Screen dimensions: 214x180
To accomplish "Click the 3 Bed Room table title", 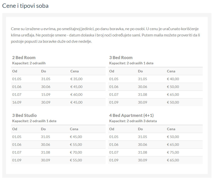I will tap(121, 58).
